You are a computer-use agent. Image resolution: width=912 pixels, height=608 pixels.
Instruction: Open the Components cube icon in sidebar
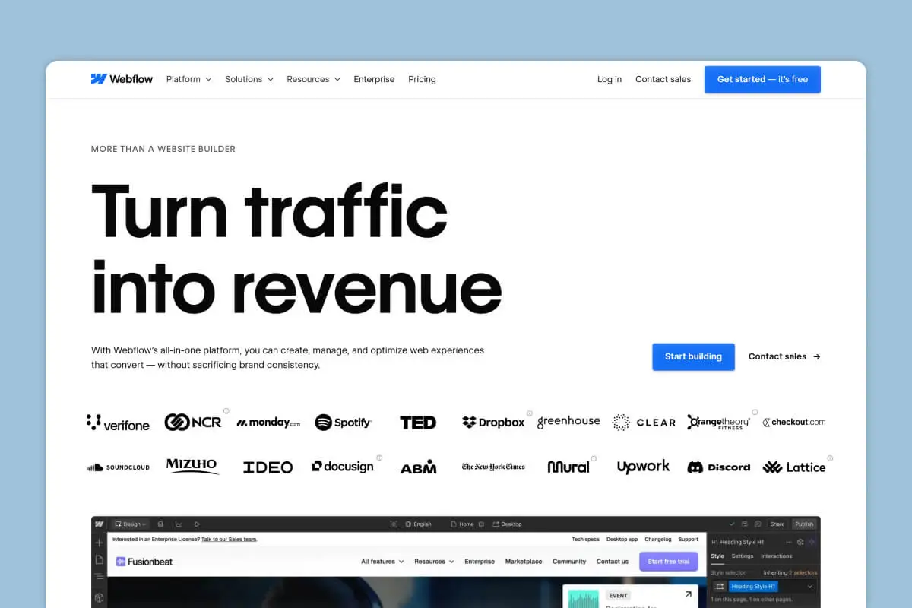(99, 598)
